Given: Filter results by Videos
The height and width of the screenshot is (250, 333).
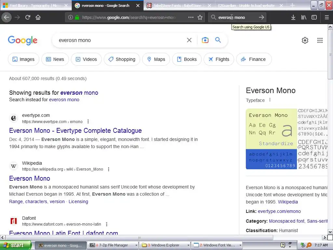Looking at the screenshot, I should coord(86,59).
